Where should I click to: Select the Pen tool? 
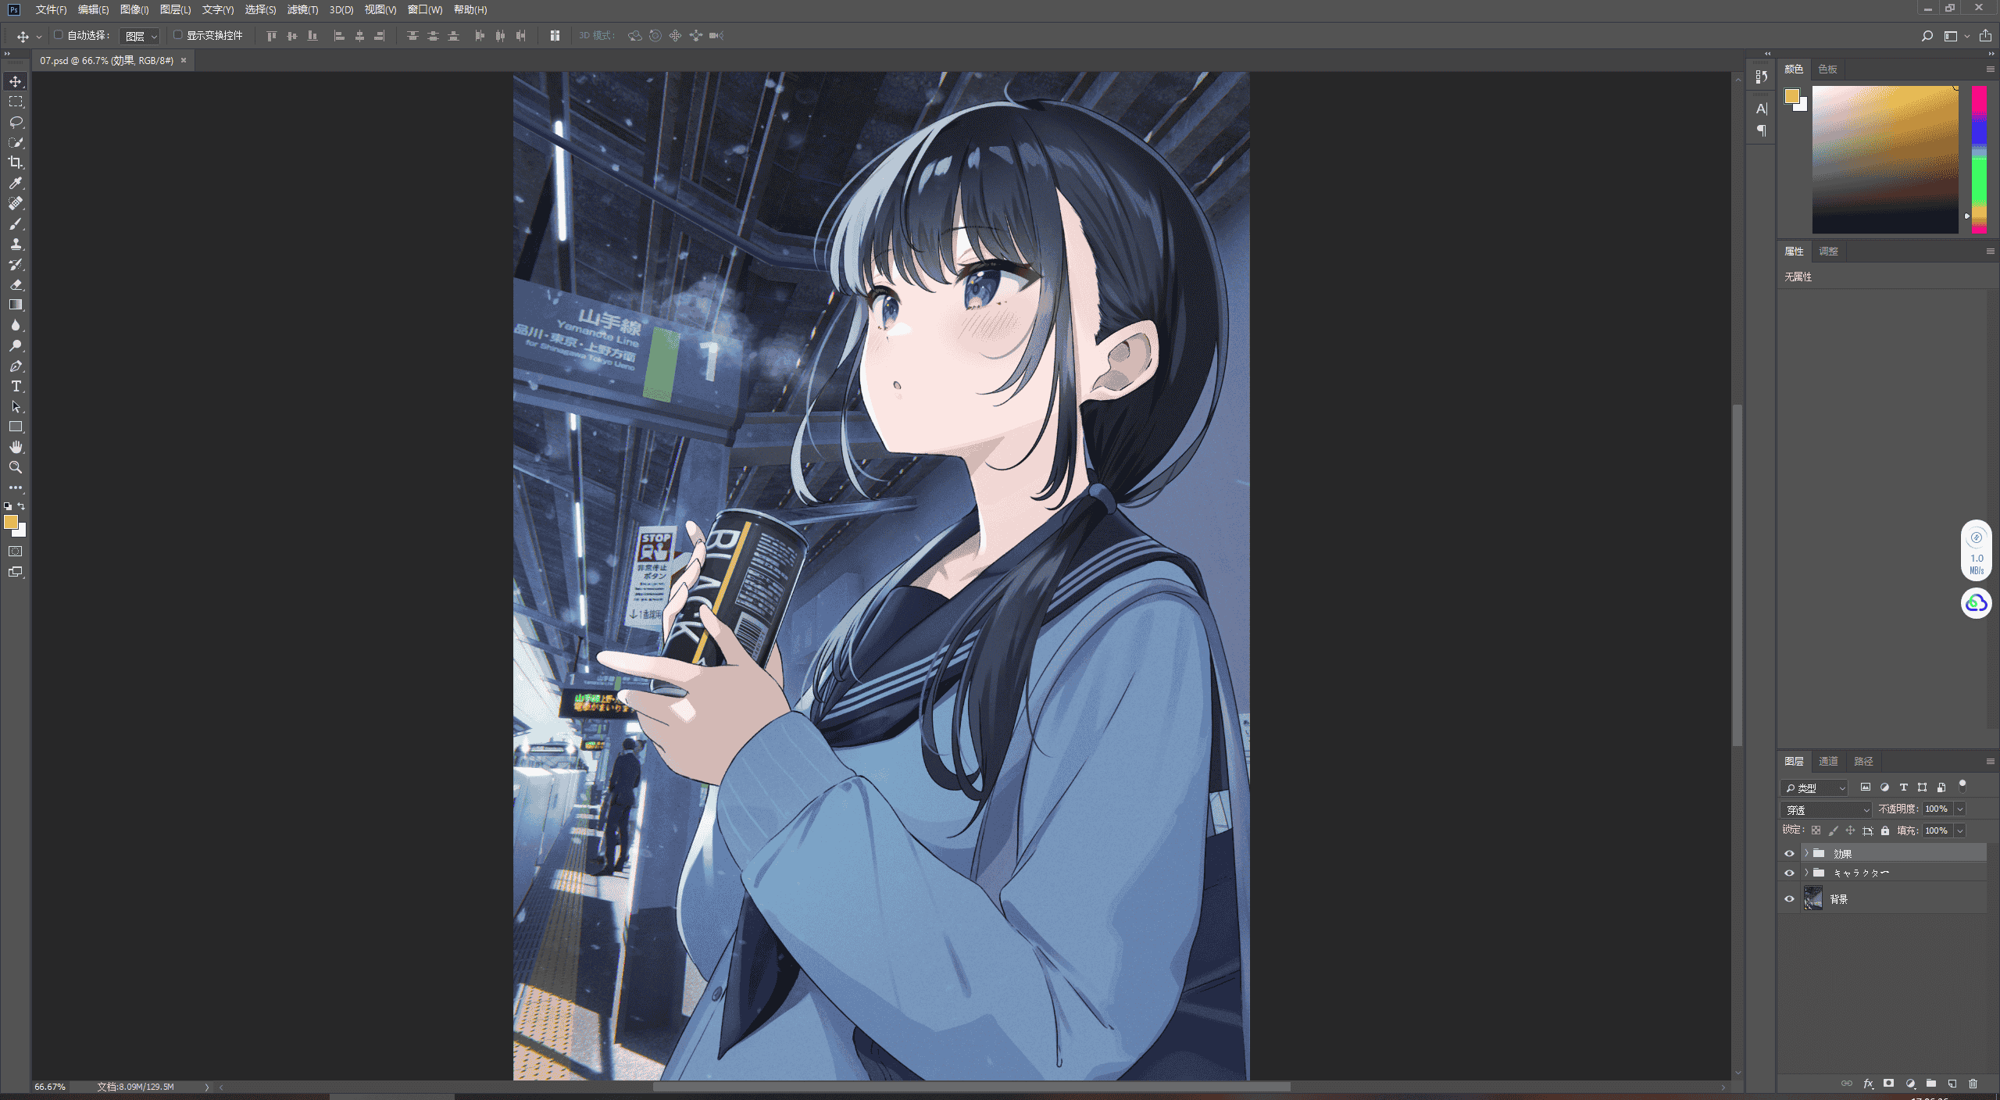tap(16, 366)
